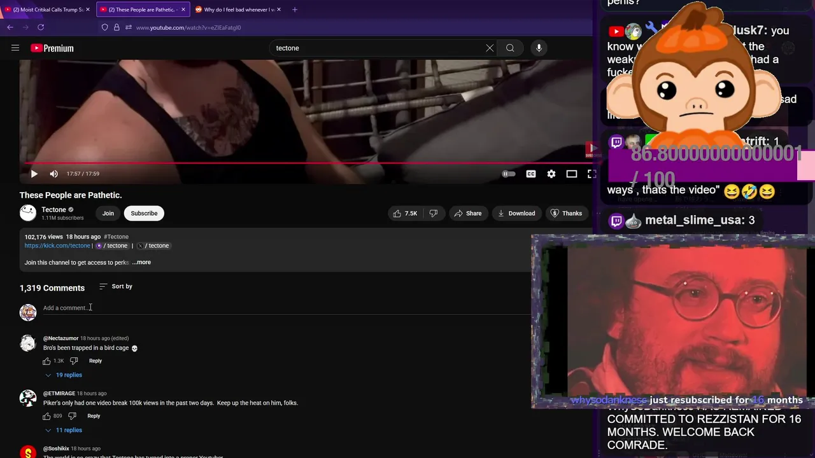Screen dimensions: 815x458
Task: Start voice search with microphone
Action: 539,48
